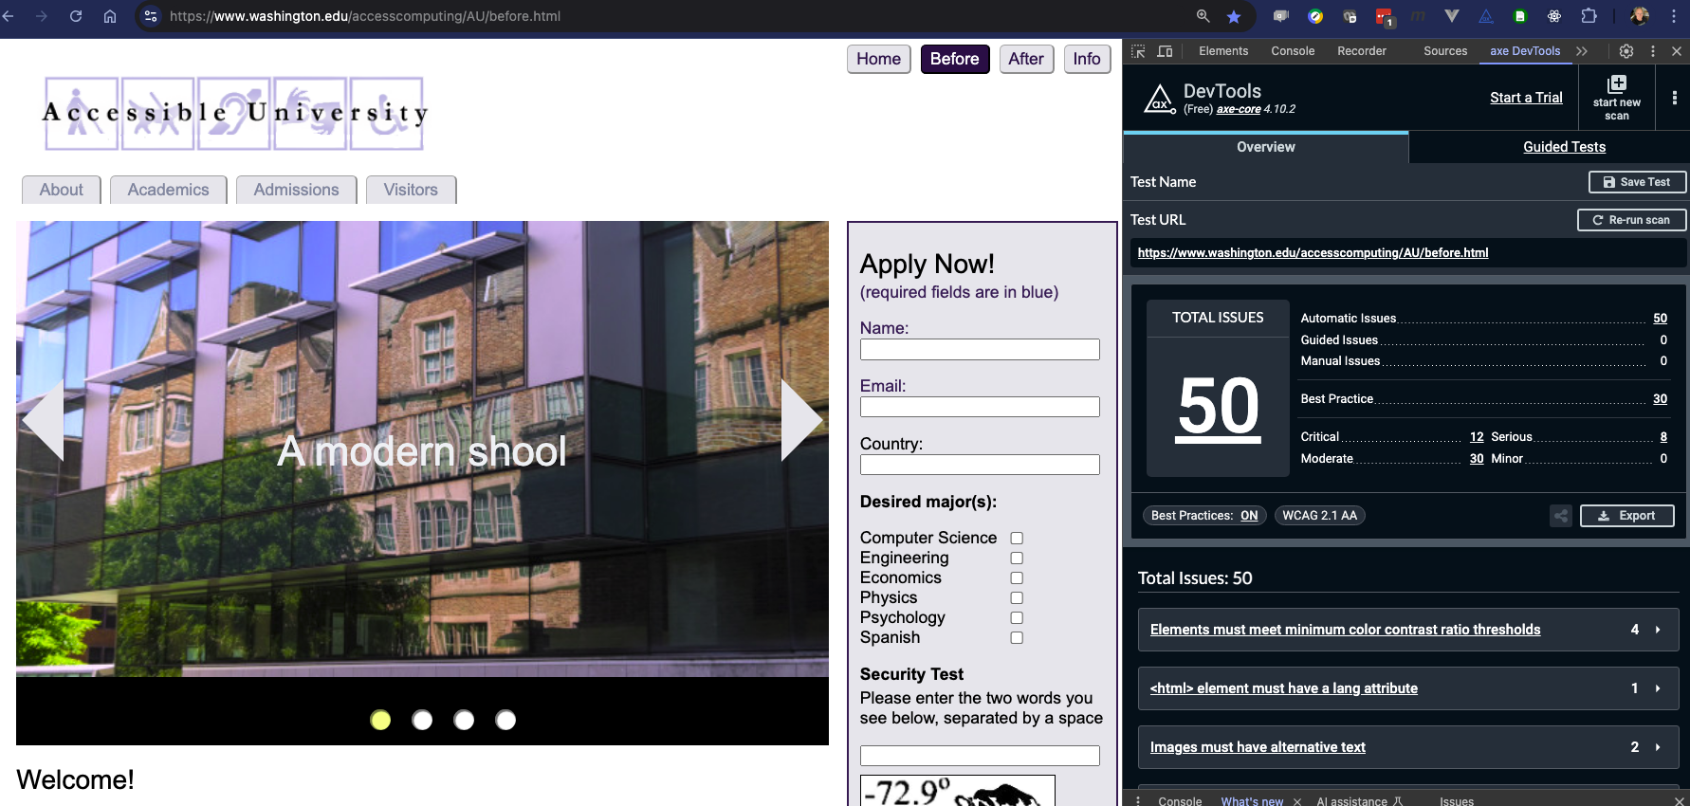Open the Chrome profile avatar

pos(1640,16)
